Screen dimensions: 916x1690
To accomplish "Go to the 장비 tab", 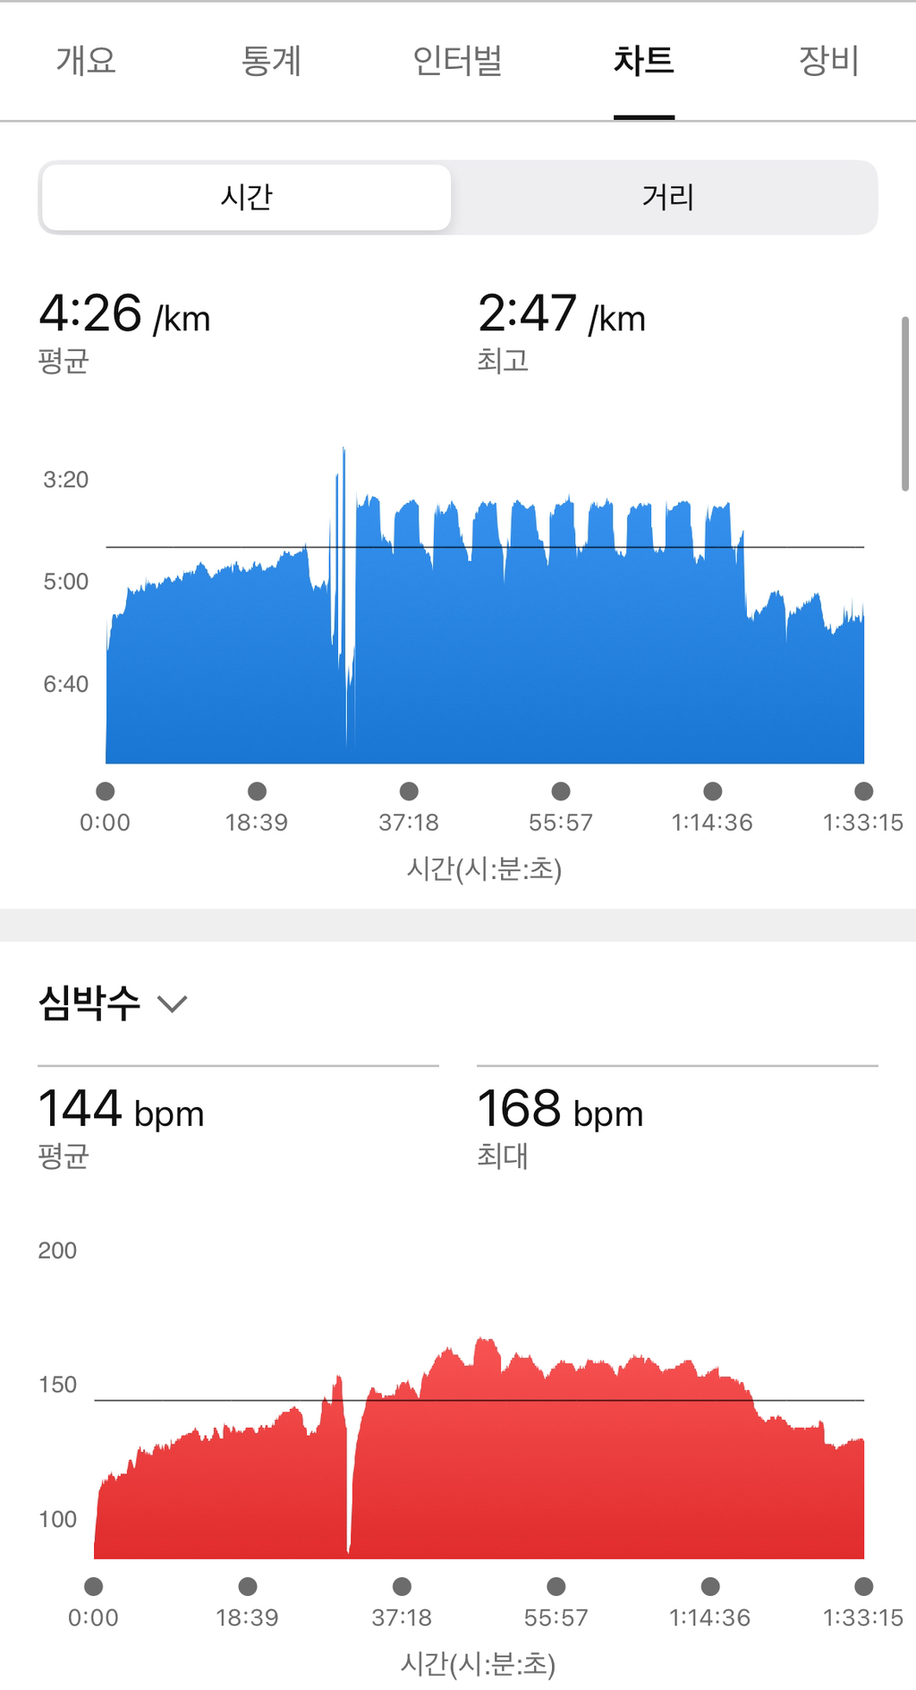I will [x=828, y=61].
